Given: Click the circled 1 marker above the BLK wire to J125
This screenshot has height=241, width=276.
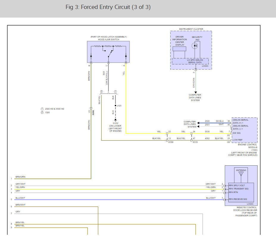Looking at the screenshot, I should [115, 91].
